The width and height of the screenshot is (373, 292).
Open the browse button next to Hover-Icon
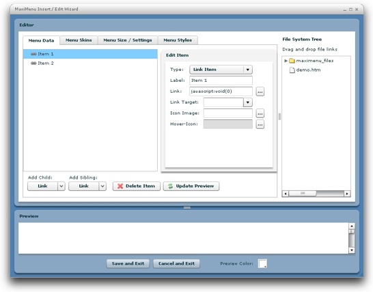point(260,124)
